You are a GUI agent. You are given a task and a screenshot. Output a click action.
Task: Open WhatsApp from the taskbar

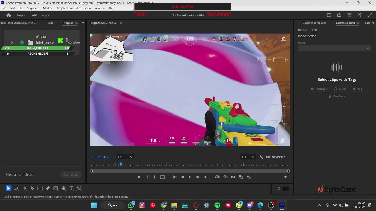click(x=131, y=205)
